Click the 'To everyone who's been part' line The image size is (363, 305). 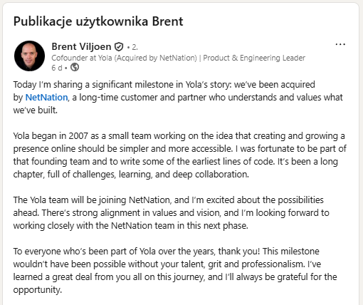(x=166, y=252)
